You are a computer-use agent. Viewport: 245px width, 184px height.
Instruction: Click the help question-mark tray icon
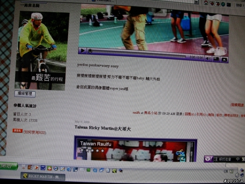click(232, 171)
